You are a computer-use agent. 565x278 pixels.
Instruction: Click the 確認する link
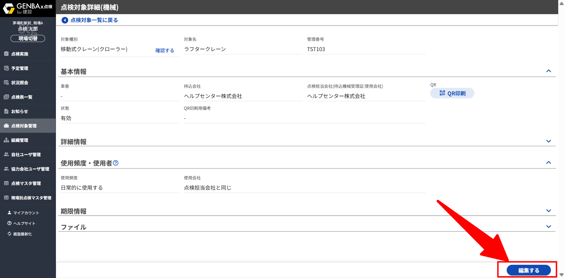pyautogui.click(x=164, y=50)
